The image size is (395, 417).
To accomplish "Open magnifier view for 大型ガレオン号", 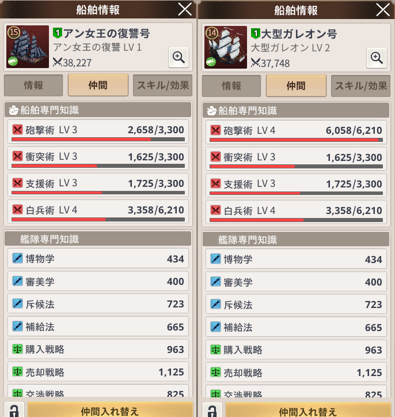I will (377, 58).
